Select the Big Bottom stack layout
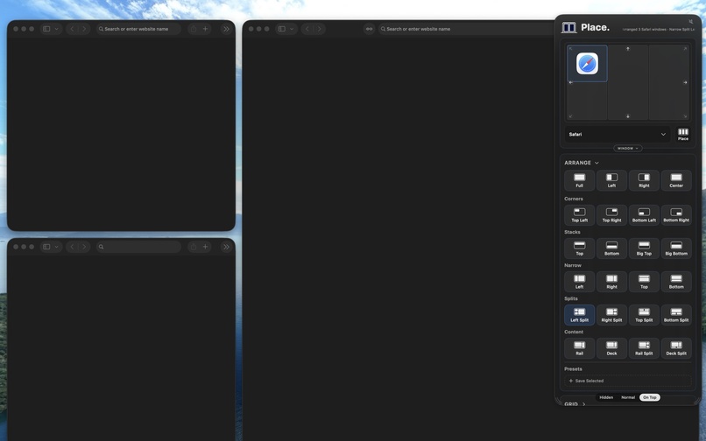 (676, 248)
